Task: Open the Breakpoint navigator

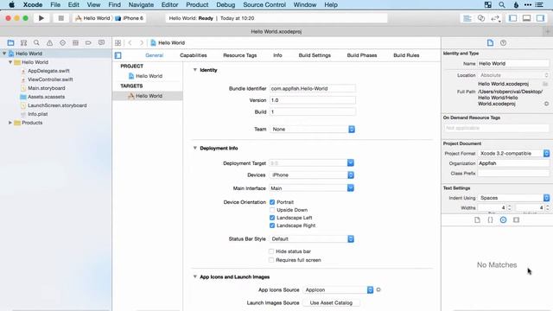Action: 88,42
